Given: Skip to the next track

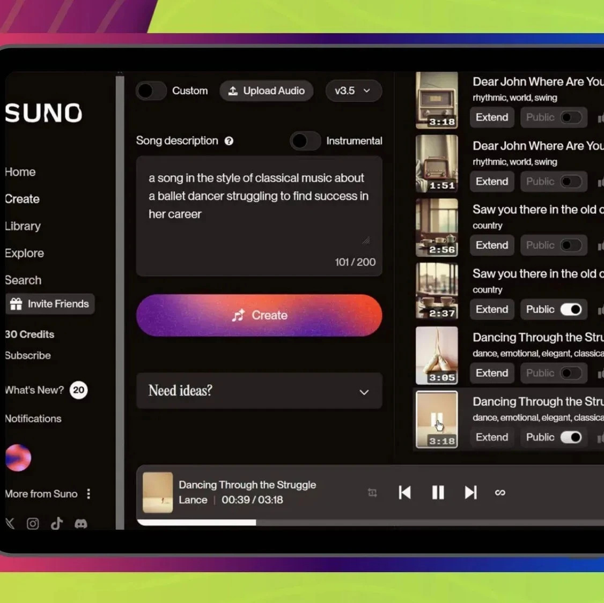Looking at the screenshot, I should point(471,493).
